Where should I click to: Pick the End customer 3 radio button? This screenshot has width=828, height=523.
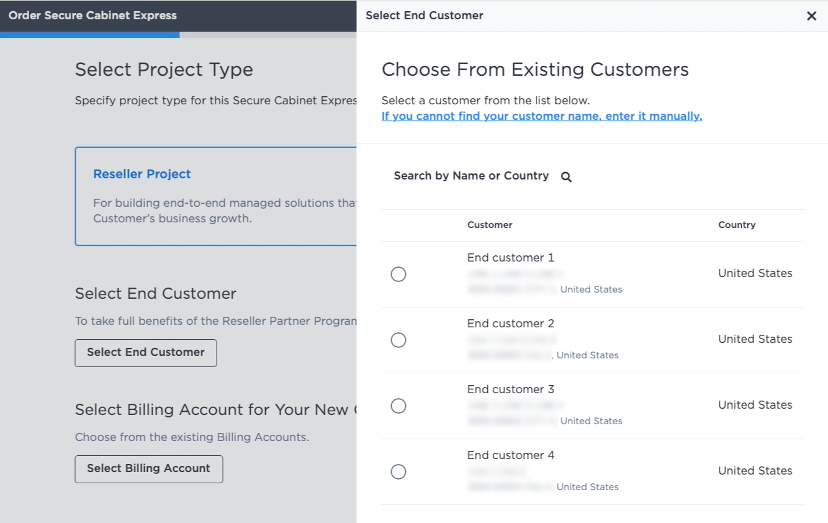398,406
